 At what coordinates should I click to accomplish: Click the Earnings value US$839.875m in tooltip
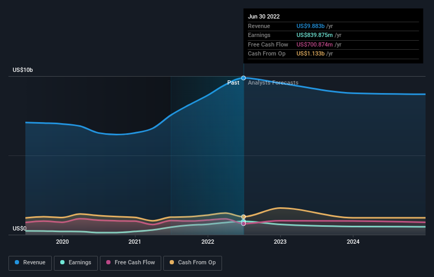(315, 35)
